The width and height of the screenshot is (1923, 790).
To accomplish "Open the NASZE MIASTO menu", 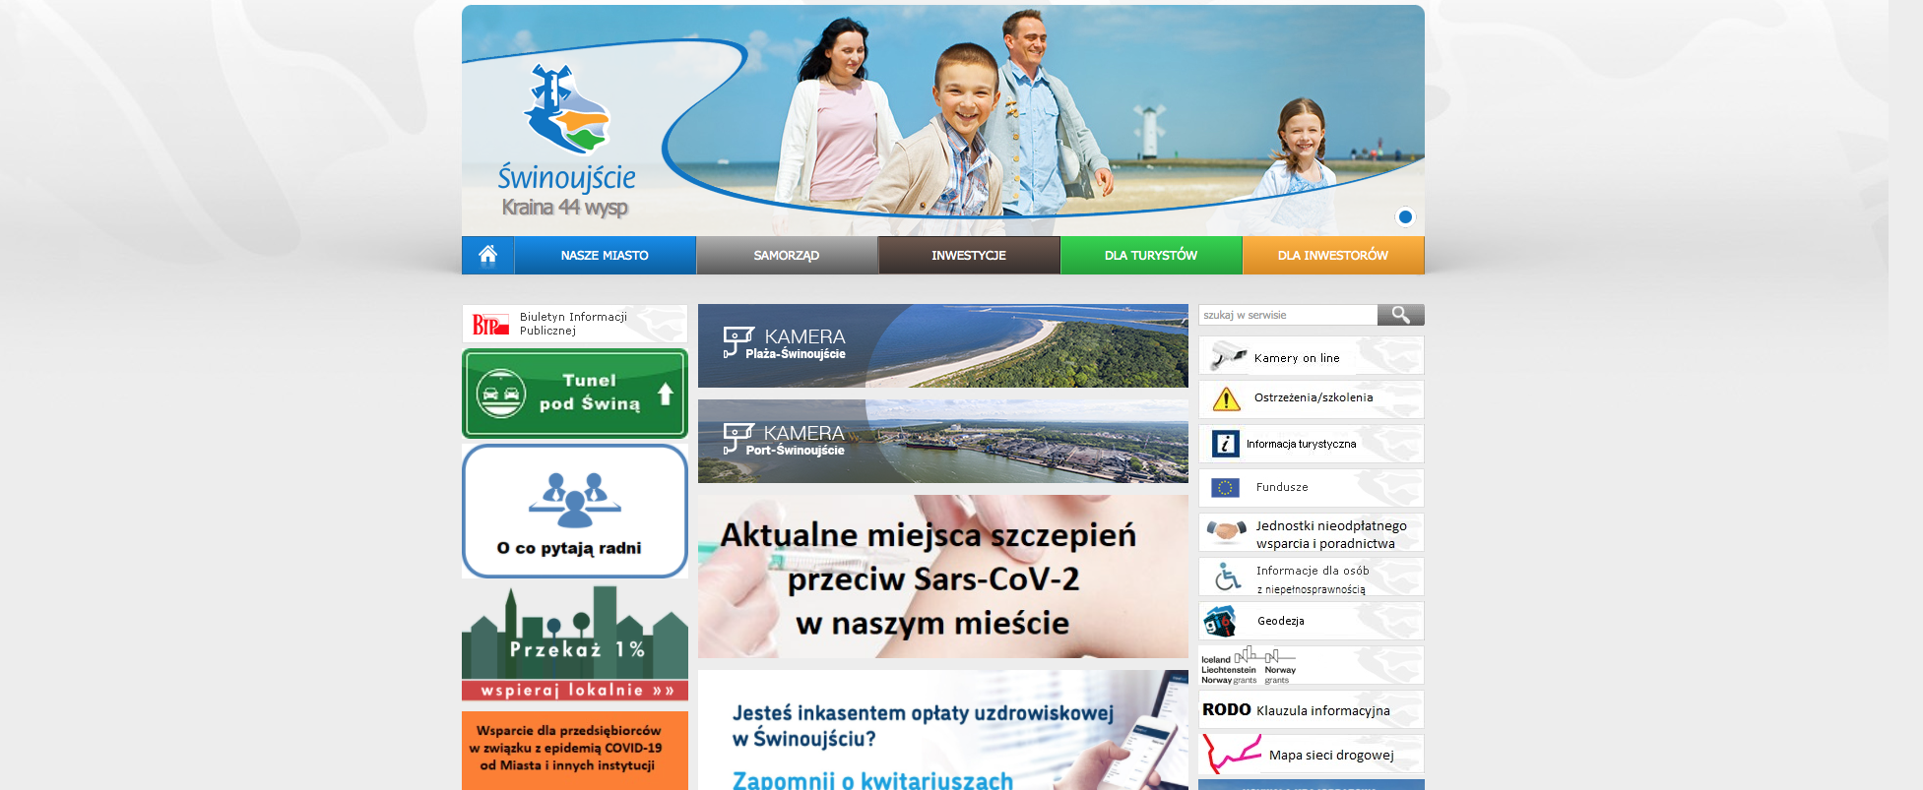I will tap(605, 256).
